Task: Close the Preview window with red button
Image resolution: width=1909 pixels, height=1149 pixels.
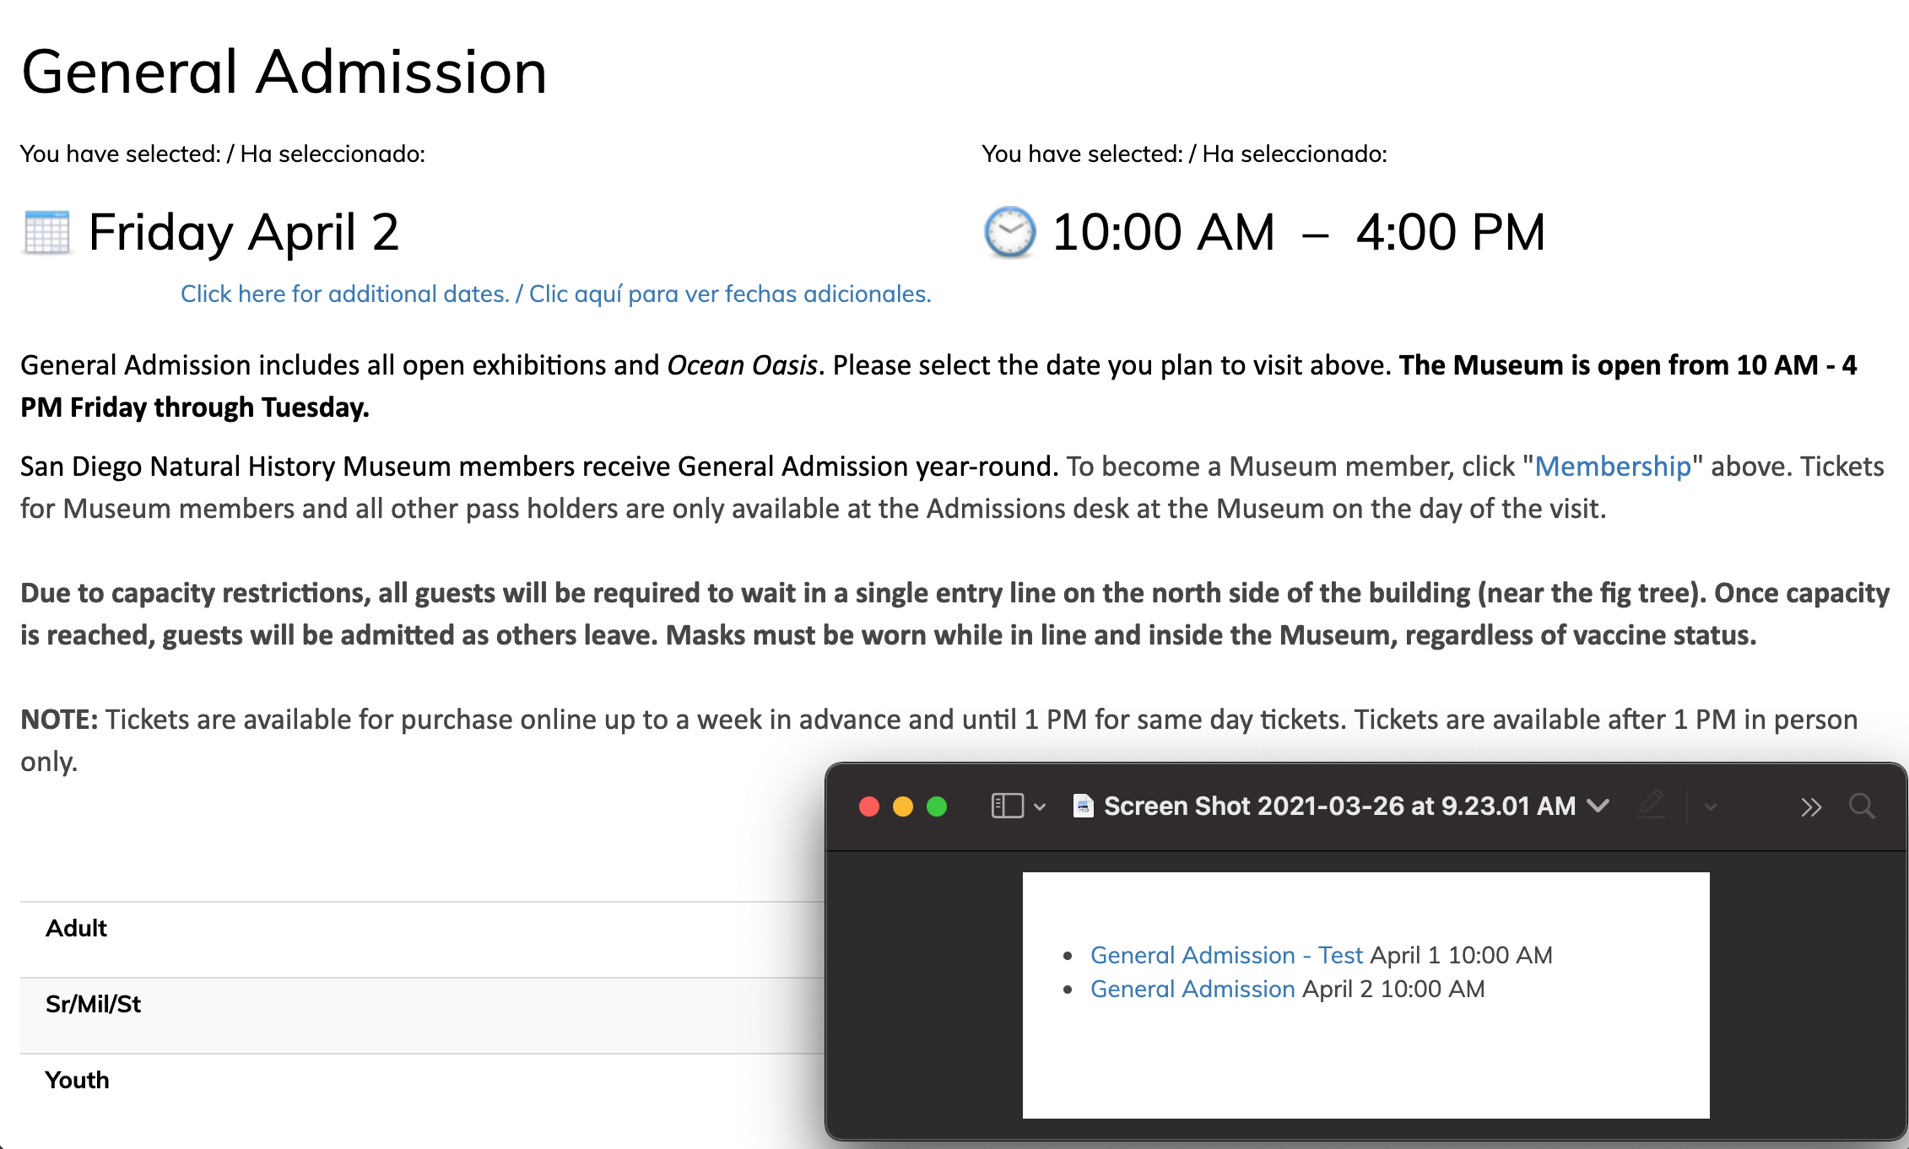Action: pyautogui.click(x=869, y=807)
